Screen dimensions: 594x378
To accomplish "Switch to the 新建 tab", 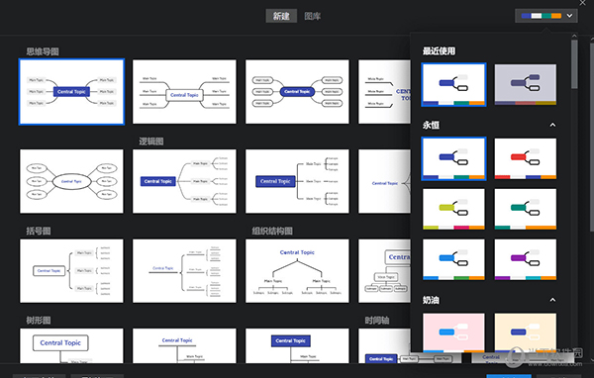I will [281, 16].
